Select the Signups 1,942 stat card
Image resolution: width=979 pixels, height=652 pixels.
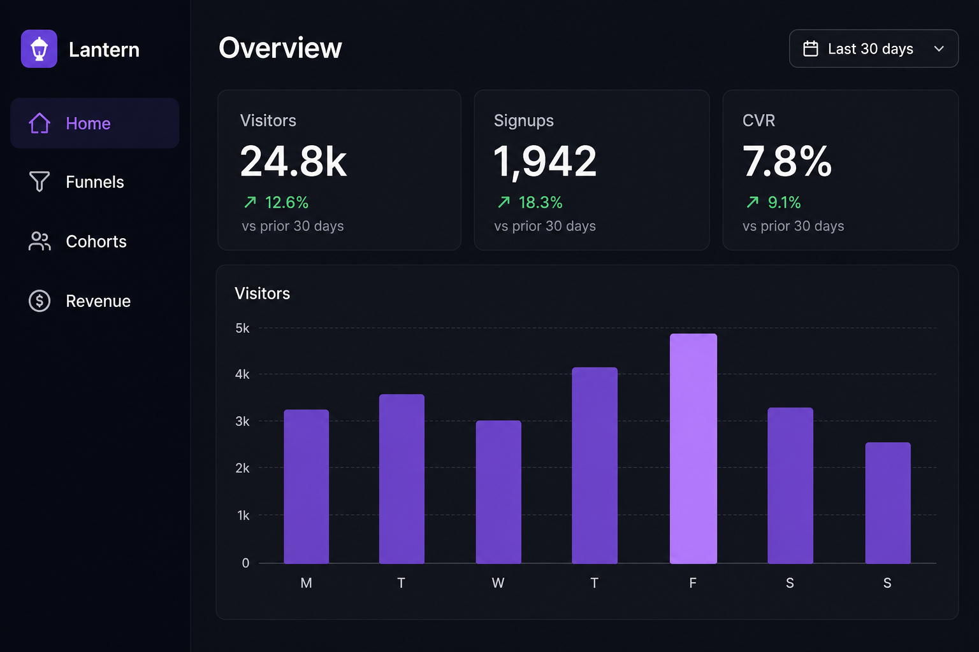tap(591, 170)
